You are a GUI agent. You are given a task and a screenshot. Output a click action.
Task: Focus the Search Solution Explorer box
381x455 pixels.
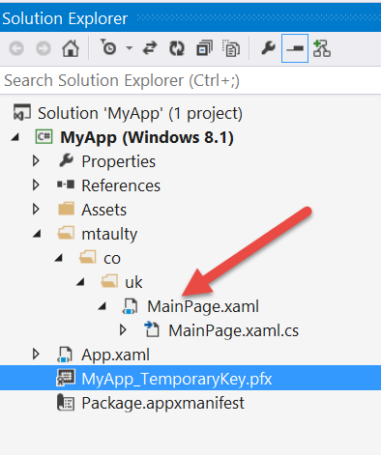(190, 80)
